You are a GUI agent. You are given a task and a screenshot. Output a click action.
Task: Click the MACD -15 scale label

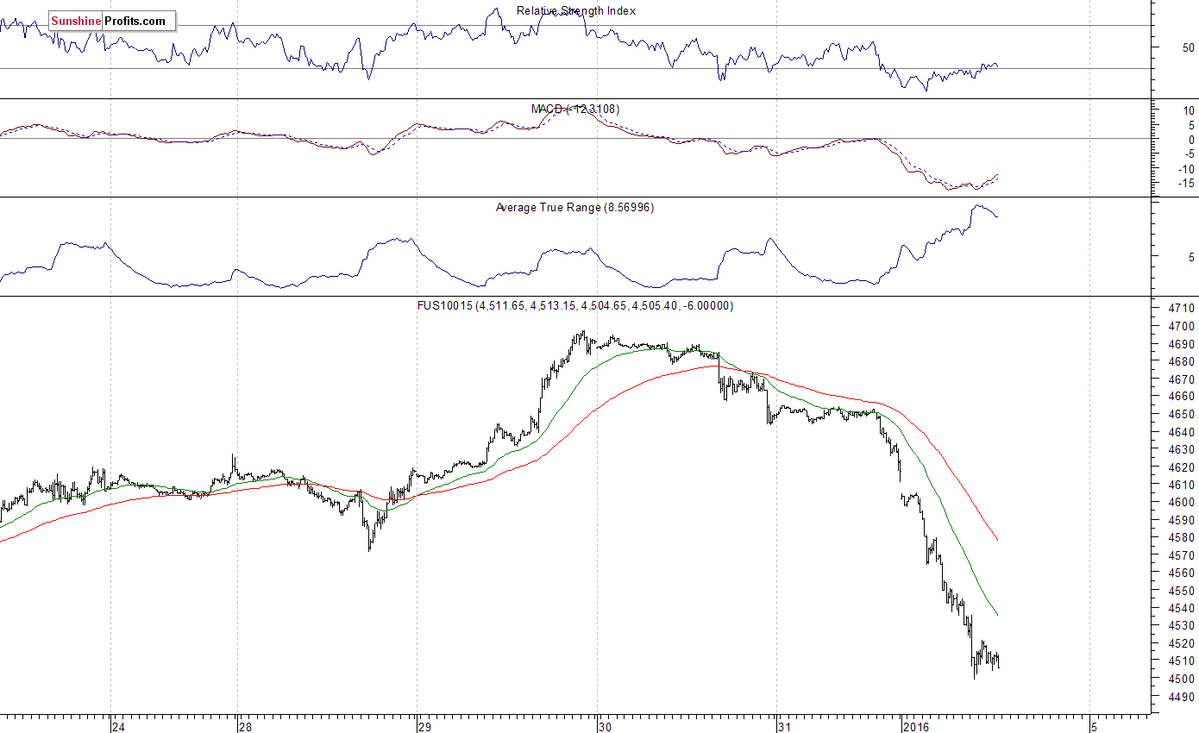pos(1186,184)
